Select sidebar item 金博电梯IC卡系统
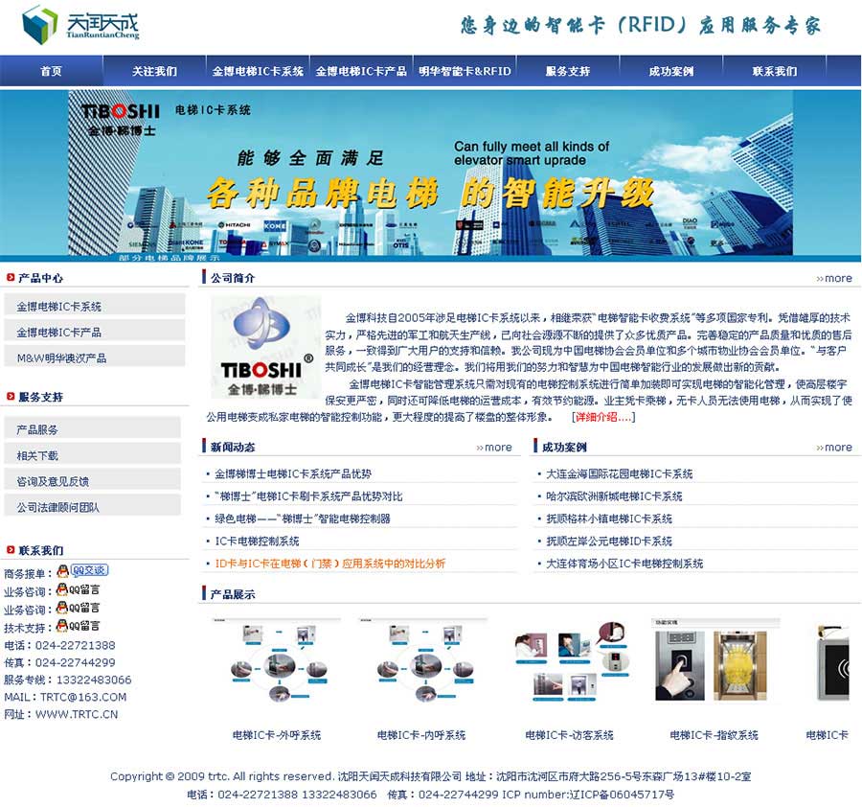This screenshot has width=862, height=807. 95,306
